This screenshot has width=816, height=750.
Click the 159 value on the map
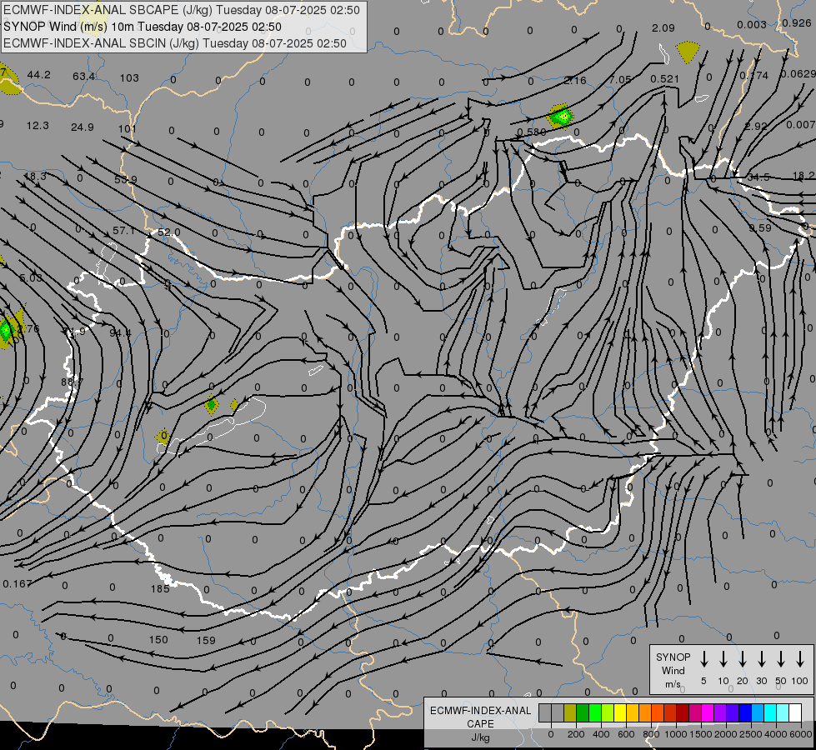point(206,640)
